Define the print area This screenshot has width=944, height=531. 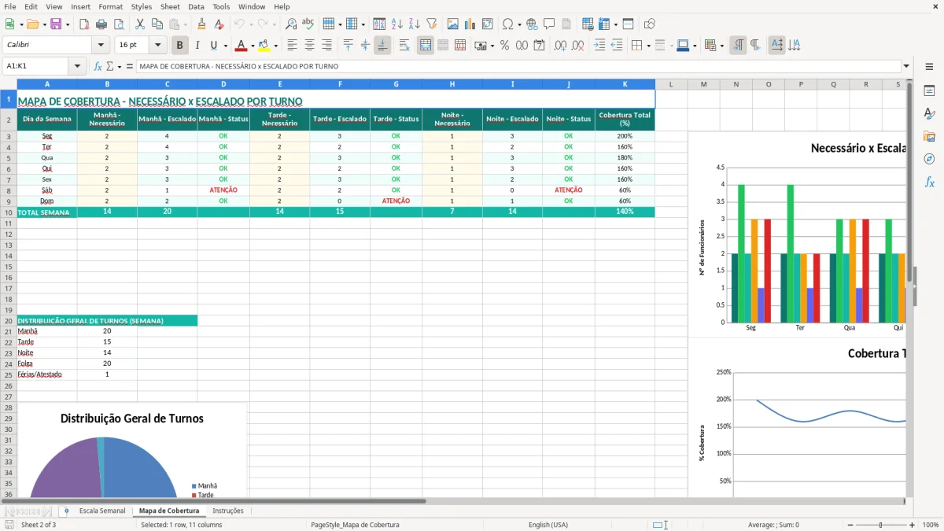click(x=587, y=24)
